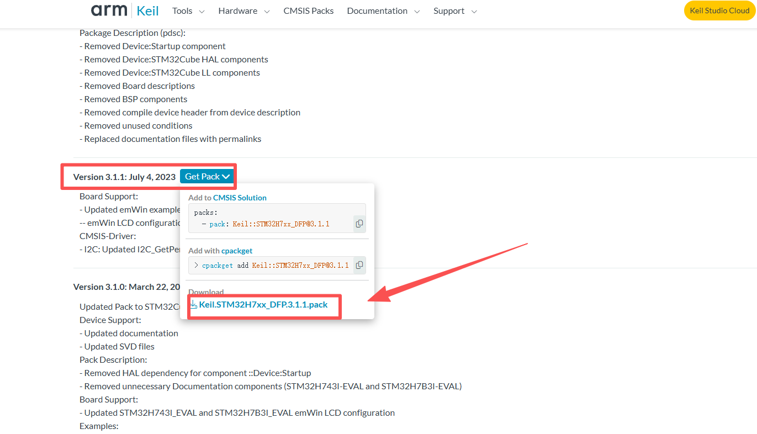Select the 'Examples:' label
Image resolution: width=757 pixels, height=434 pixels.
point(99,426)
